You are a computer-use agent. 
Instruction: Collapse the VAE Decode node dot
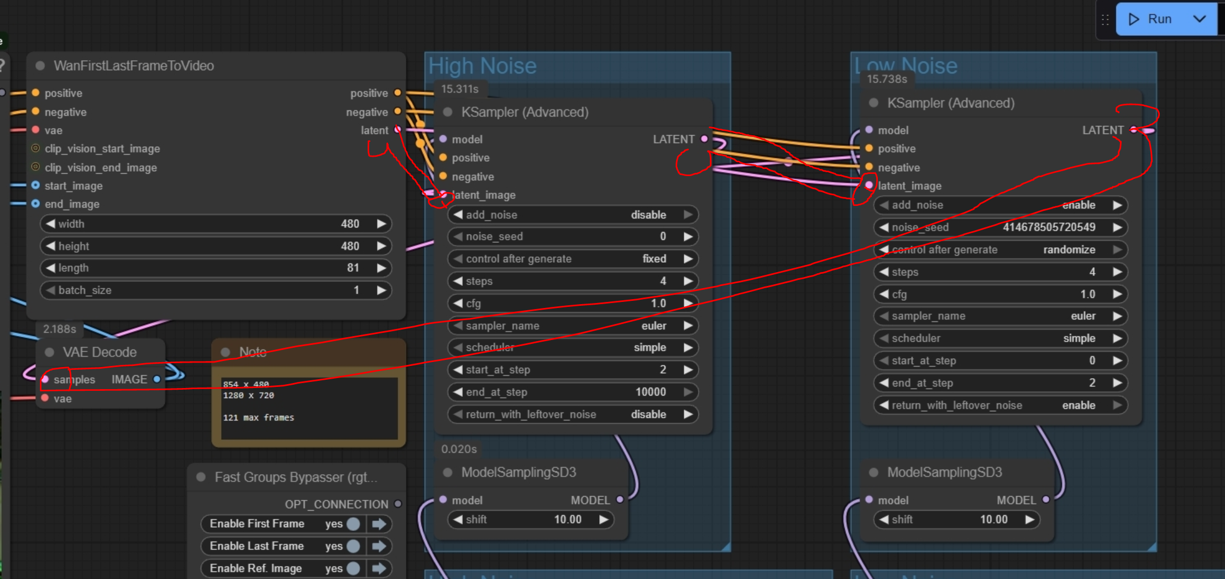[49, 352]
